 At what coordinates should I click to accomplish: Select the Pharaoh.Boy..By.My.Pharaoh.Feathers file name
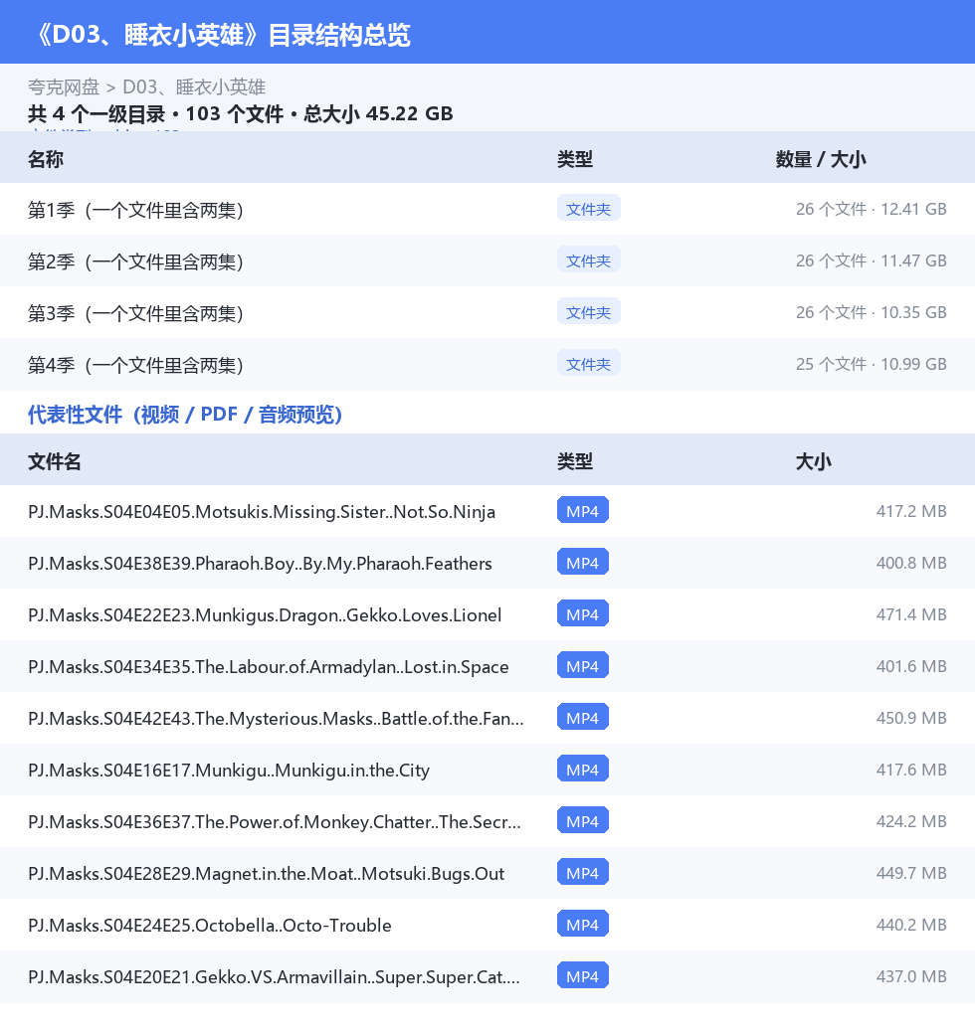(260, 564)
